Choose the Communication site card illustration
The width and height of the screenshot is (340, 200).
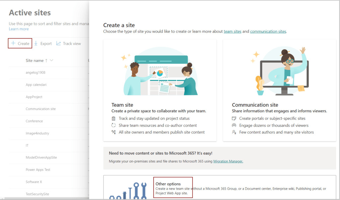280,71
